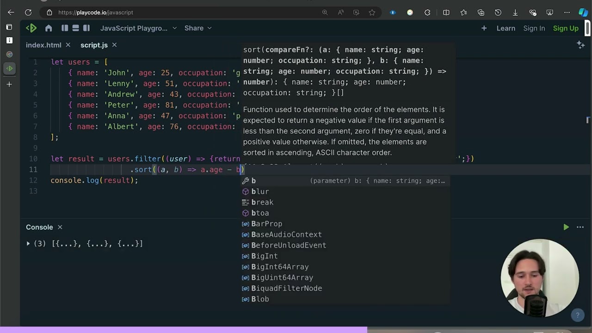This screenshot has width=592, height=333.
Task: Select the side panel layout icon
Action: point(86,28)
